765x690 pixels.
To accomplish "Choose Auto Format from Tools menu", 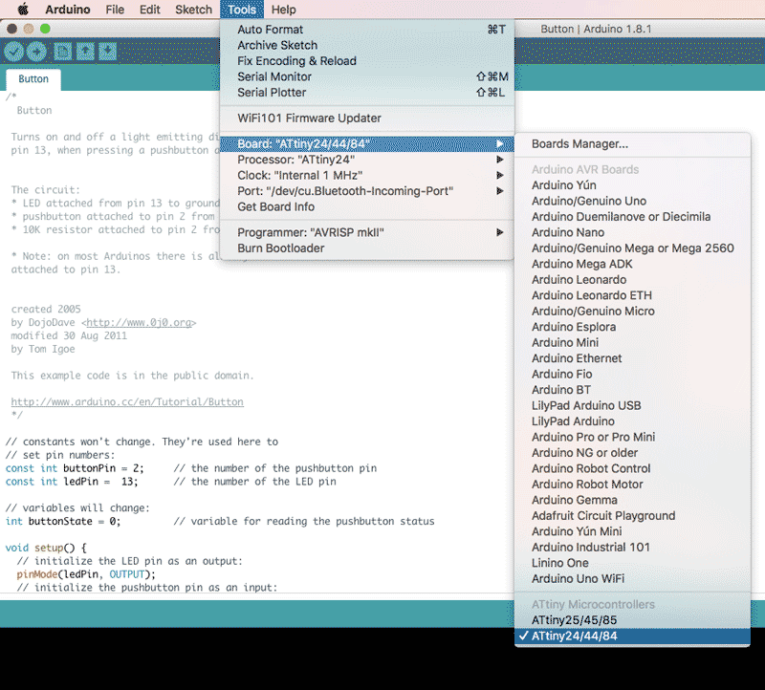I will tap(367, 30).
